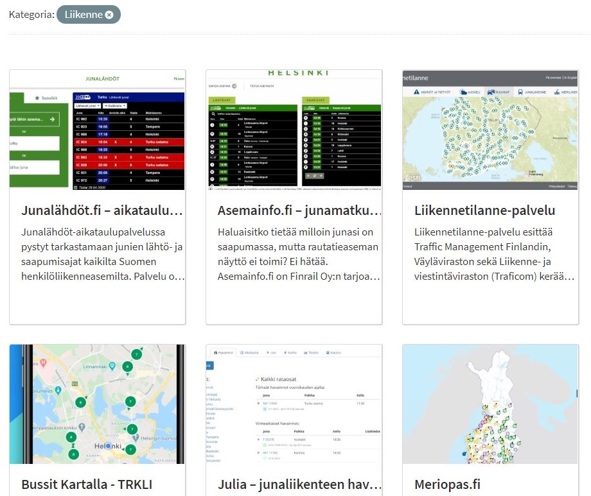Open the Bussit Kartalla - TRKLI title

(86, 484)
